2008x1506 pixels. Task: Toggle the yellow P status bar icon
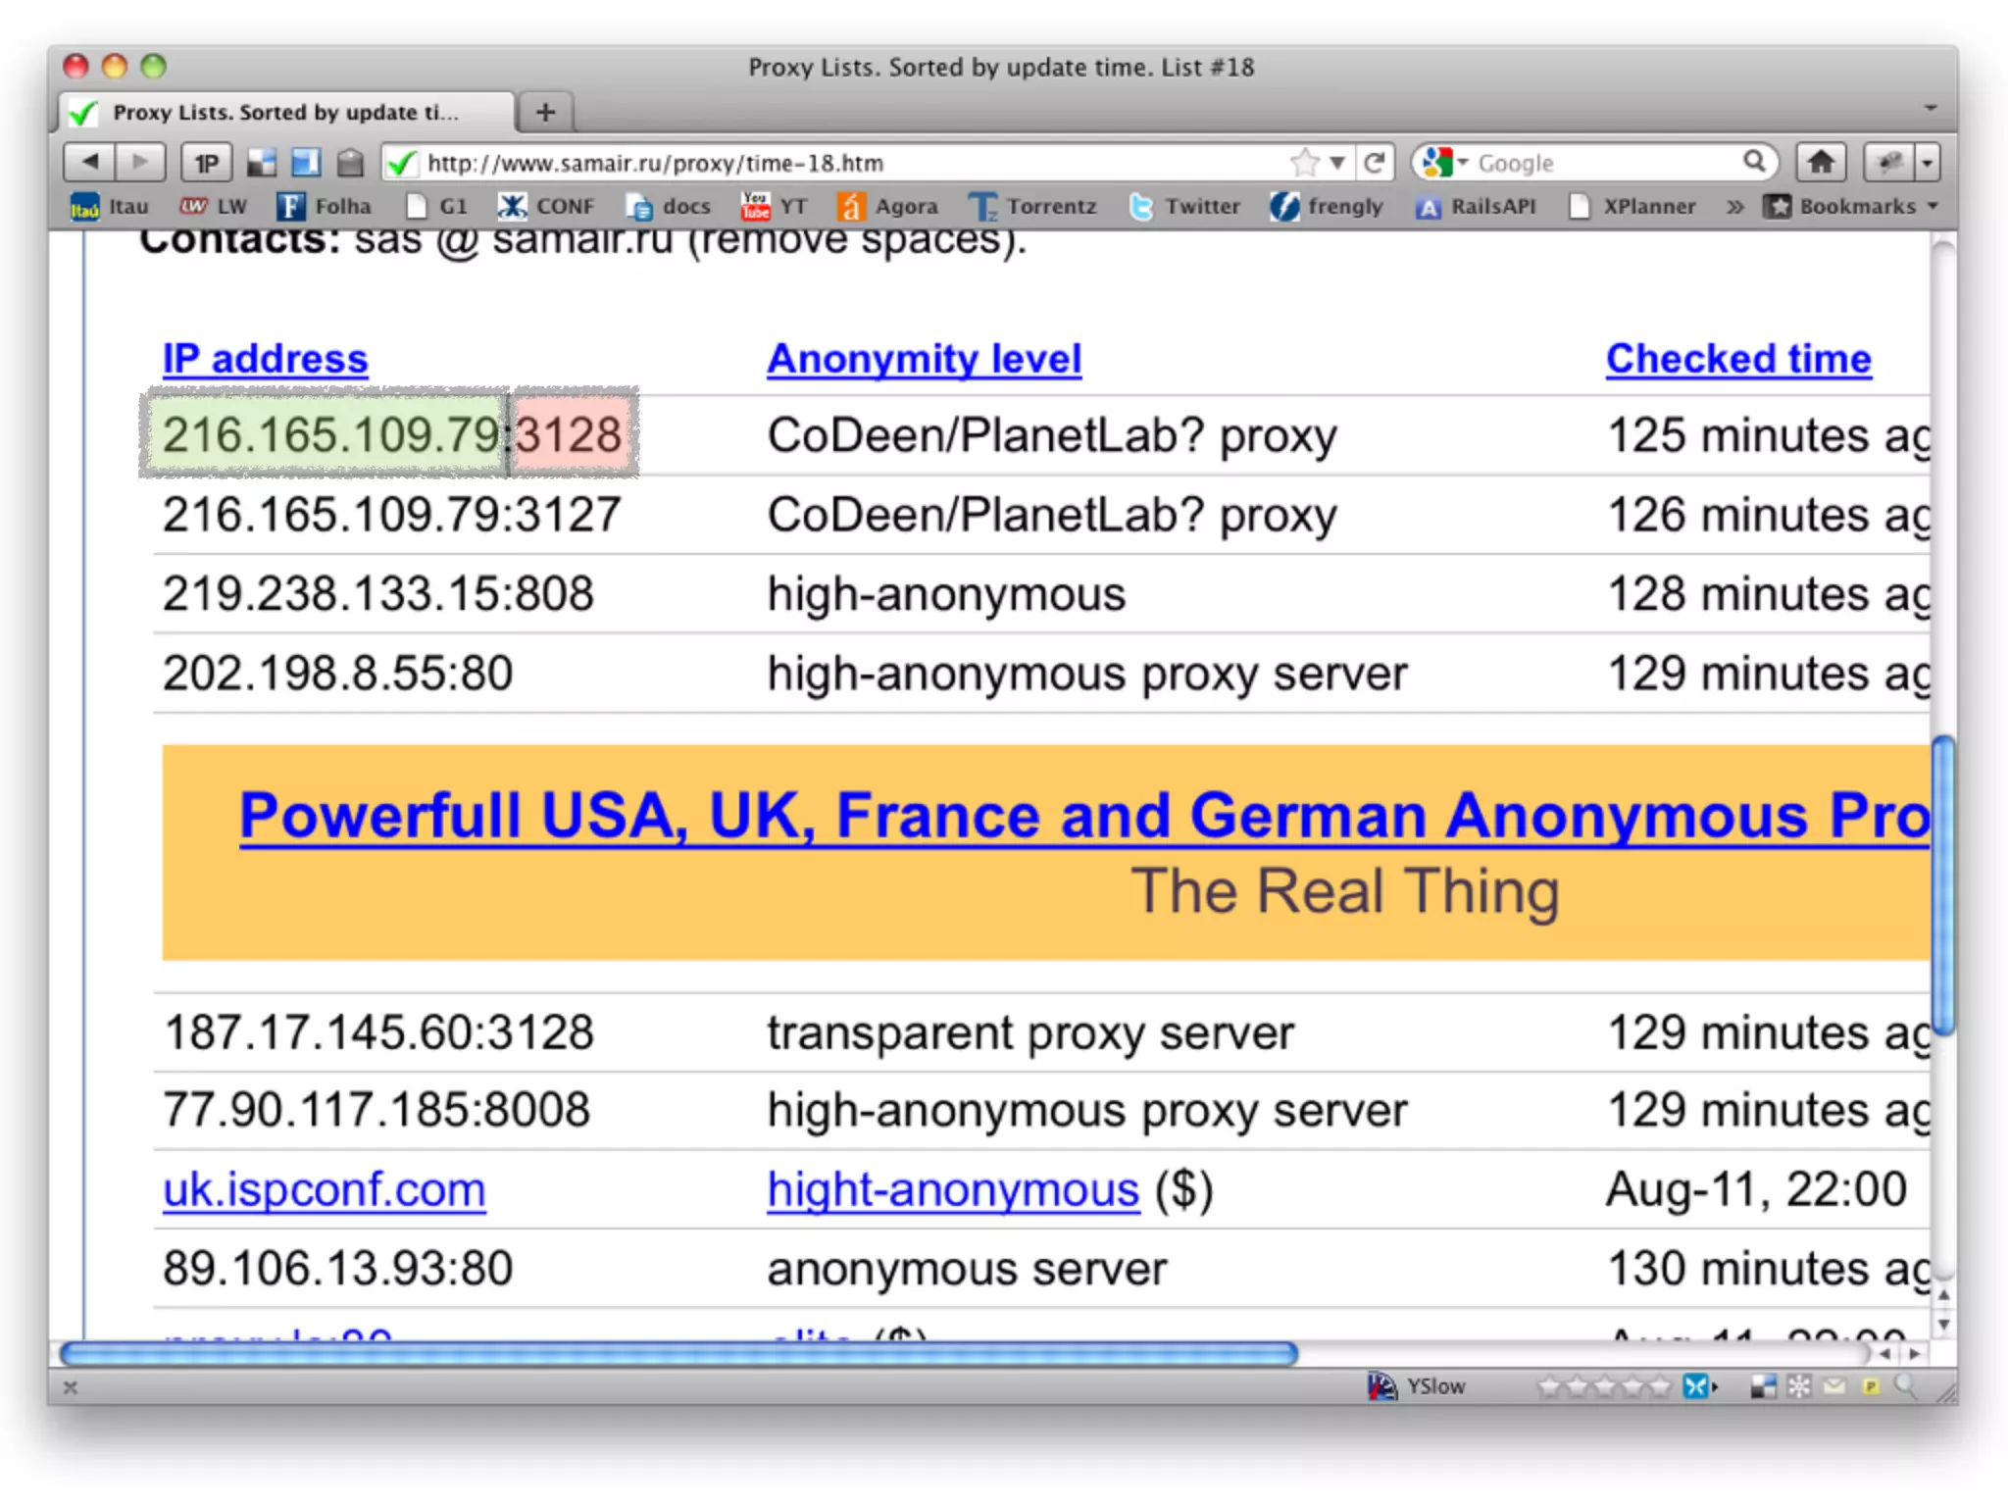tap(1871, 1386)
